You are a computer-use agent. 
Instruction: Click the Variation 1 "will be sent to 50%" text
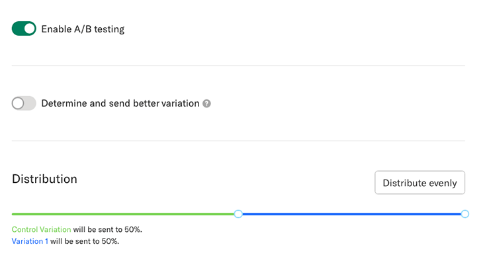(x=85, y=241)
